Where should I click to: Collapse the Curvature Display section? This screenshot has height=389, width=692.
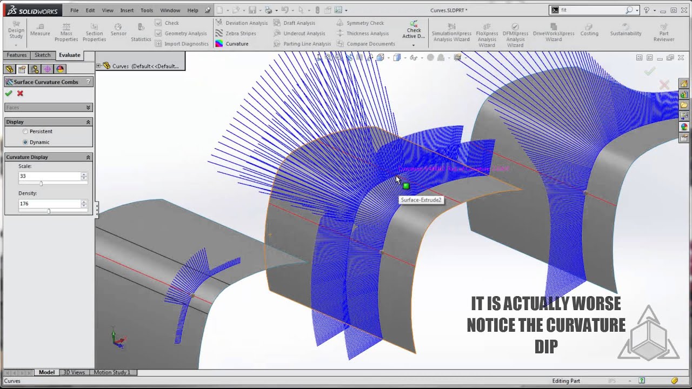[x=88, y=157]
